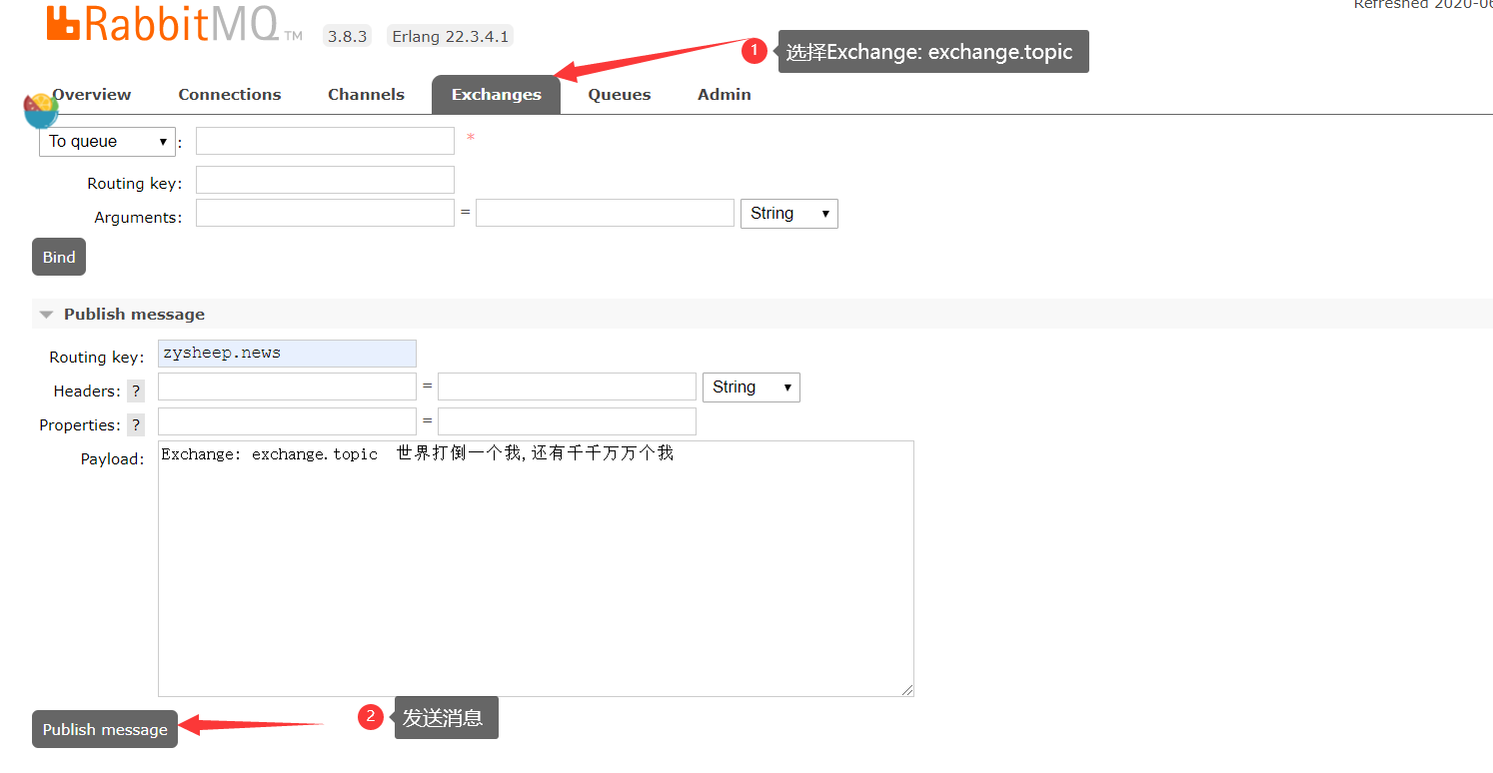Click the binding Routing key input
Image resolution: width=1493 pixels, height=773 pixels.
(x=325, y=180)
